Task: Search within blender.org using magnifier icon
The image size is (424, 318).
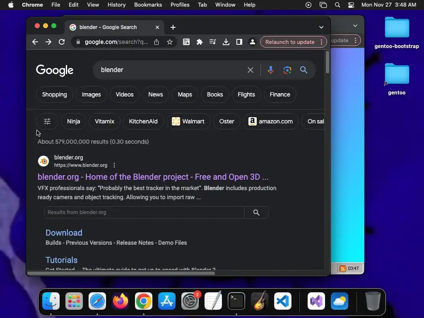Action: pos(256,212)
